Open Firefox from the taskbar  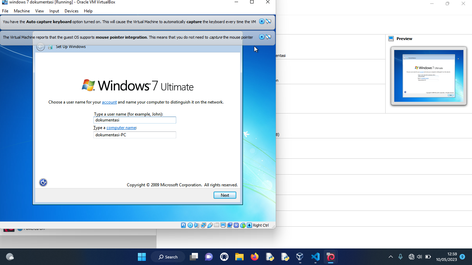[255, 257]
